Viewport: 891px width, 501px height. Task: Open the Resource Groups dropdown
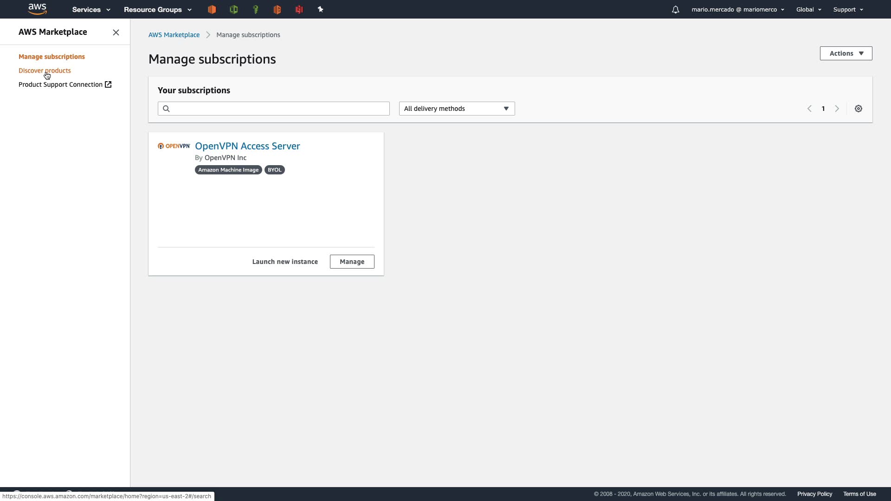(x=157, y=9)
